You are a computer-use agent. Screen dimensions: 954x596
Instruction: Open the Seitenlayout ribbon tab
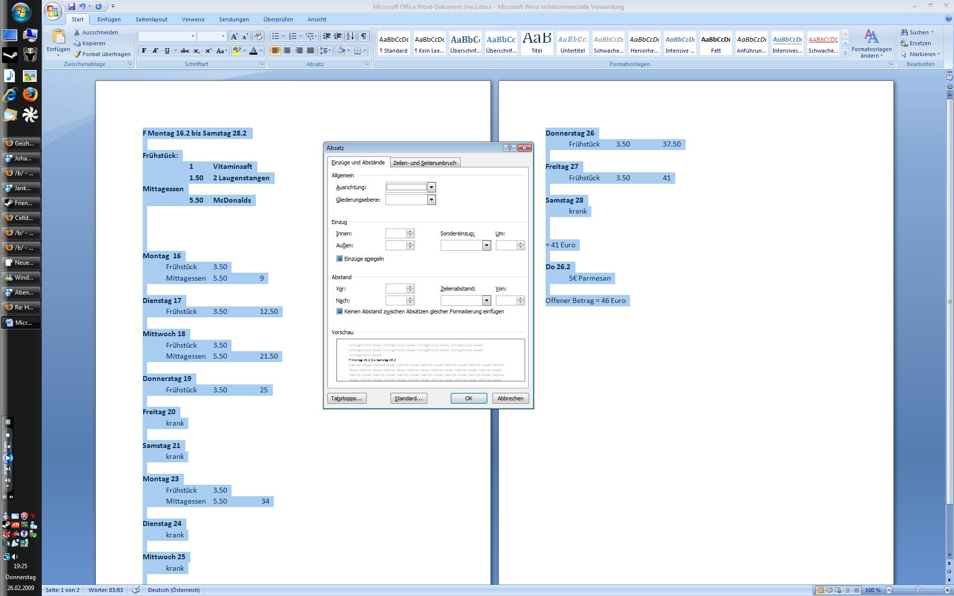coord(151,19)
